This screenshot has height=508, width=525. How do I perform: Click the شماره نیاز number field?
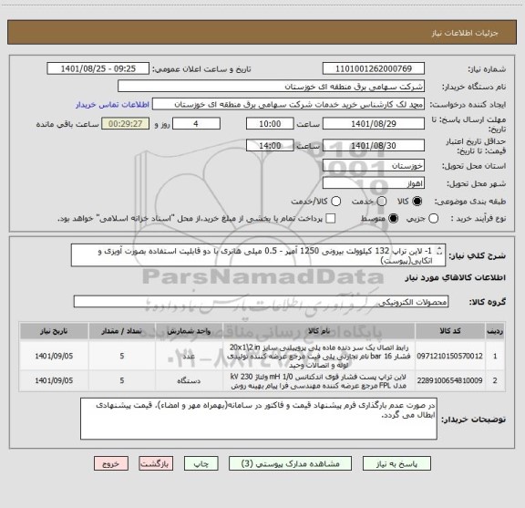tap(374, 68)
